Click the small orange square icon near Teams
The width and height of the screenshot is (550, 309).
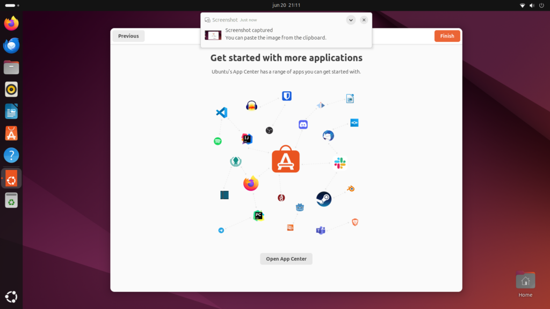[290, 227]
